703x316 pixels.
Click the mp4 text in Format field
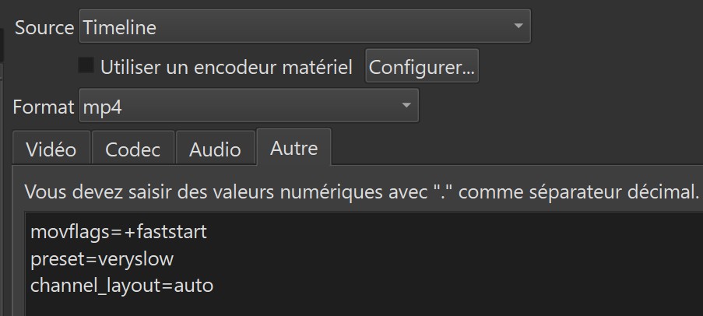click(x=102, y=107)
